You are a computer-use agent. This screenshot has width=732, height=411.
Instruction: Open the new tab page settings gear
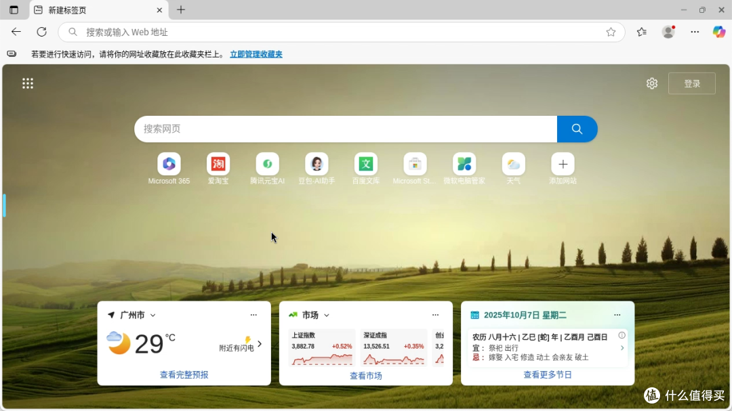click(x=651, y=83)
